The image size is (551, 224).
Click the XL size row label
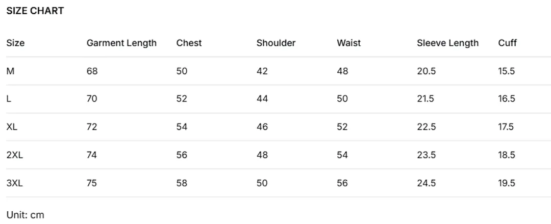(12, 127)
